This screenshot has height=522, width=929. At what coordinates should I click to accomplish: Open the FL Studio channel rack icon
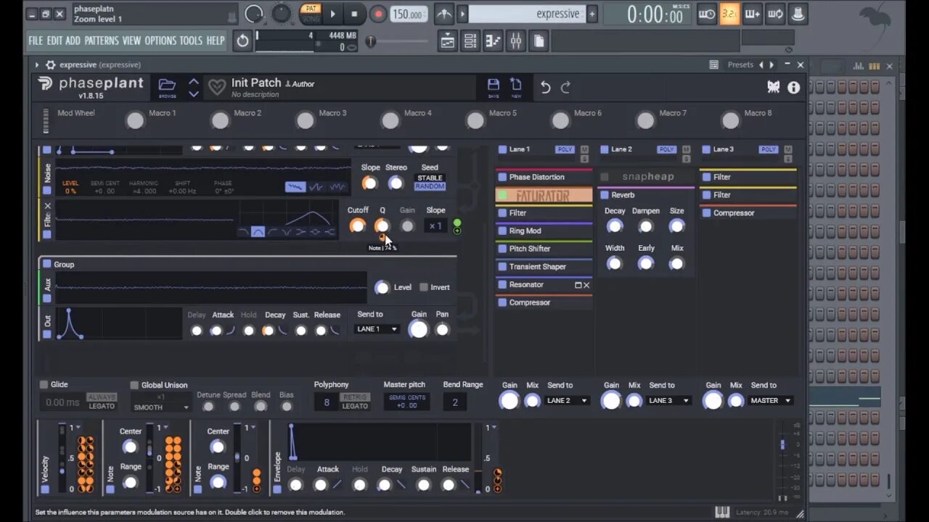point(470,41)
